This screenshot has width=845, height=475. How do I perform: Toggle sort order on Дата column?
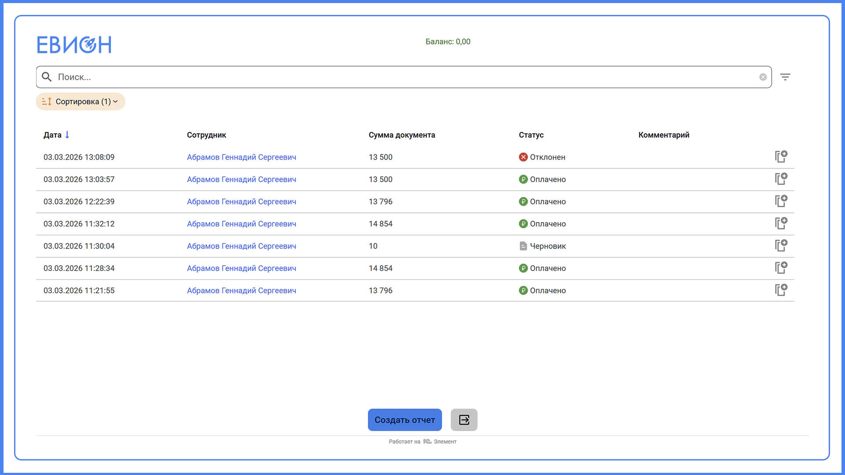56,135
